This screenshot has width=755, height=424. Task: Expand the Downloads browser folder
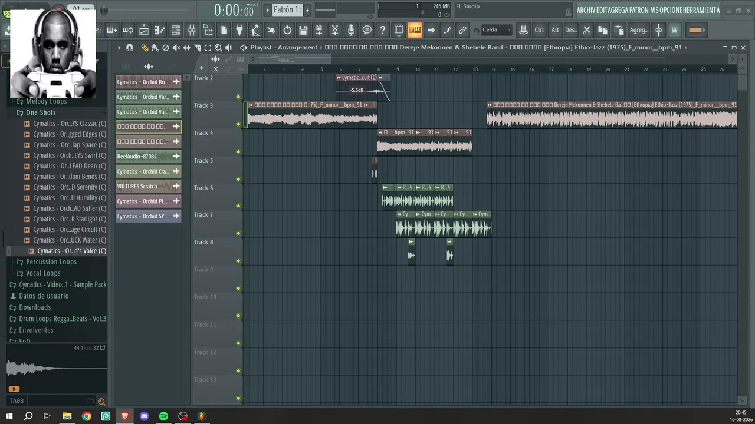click(x=35, y=307)
